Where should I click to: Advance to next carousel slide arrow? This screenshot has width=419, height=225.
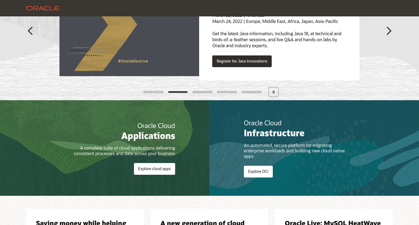click(389, 31)
